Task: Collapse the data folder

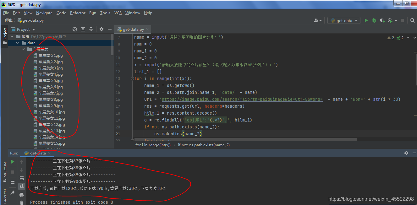Action: click(18, 43)
